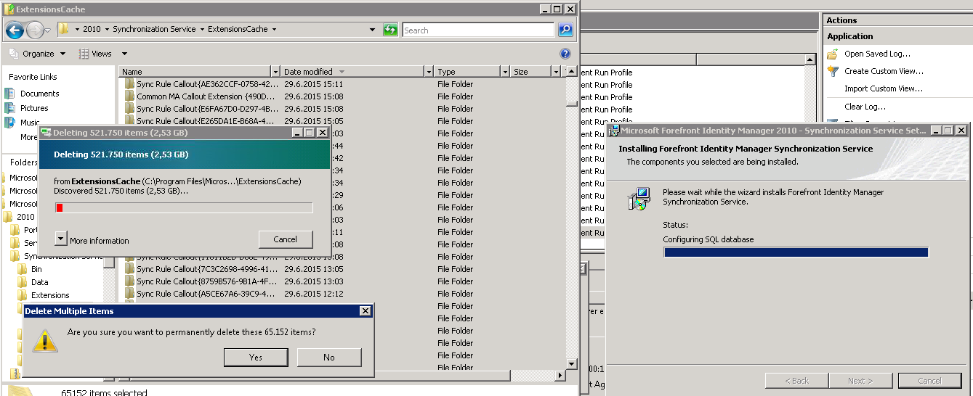Image resolution: width=973 pixels, height=396 pixels.
Task: Click folder icon of Sync Rule Callout{7C3C2698
Action: [x=129, y=269]
